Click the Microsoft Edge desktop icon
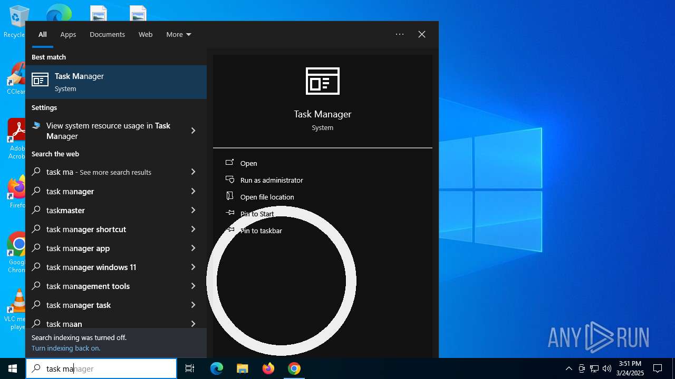This screenshot has width=675, height=379. point(58,13)
